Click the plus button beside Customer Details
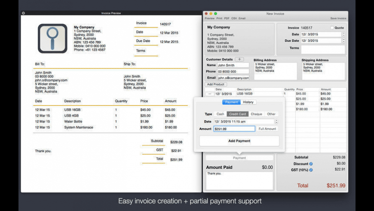The width and height of the screenshot is (374, 211). (239, 59)
